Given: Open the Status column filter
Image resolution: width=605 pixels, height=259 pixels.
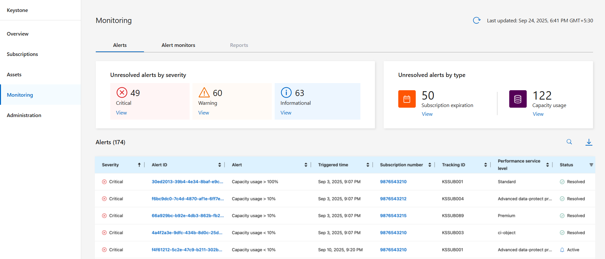Looking at the screenshot, I should (591, 165).
